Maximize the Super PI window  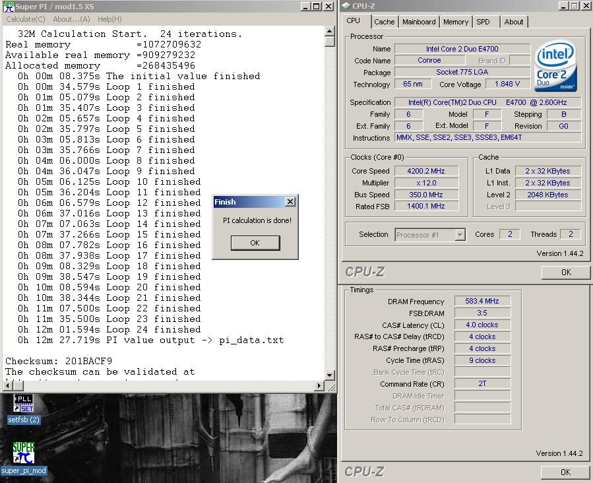317,7
